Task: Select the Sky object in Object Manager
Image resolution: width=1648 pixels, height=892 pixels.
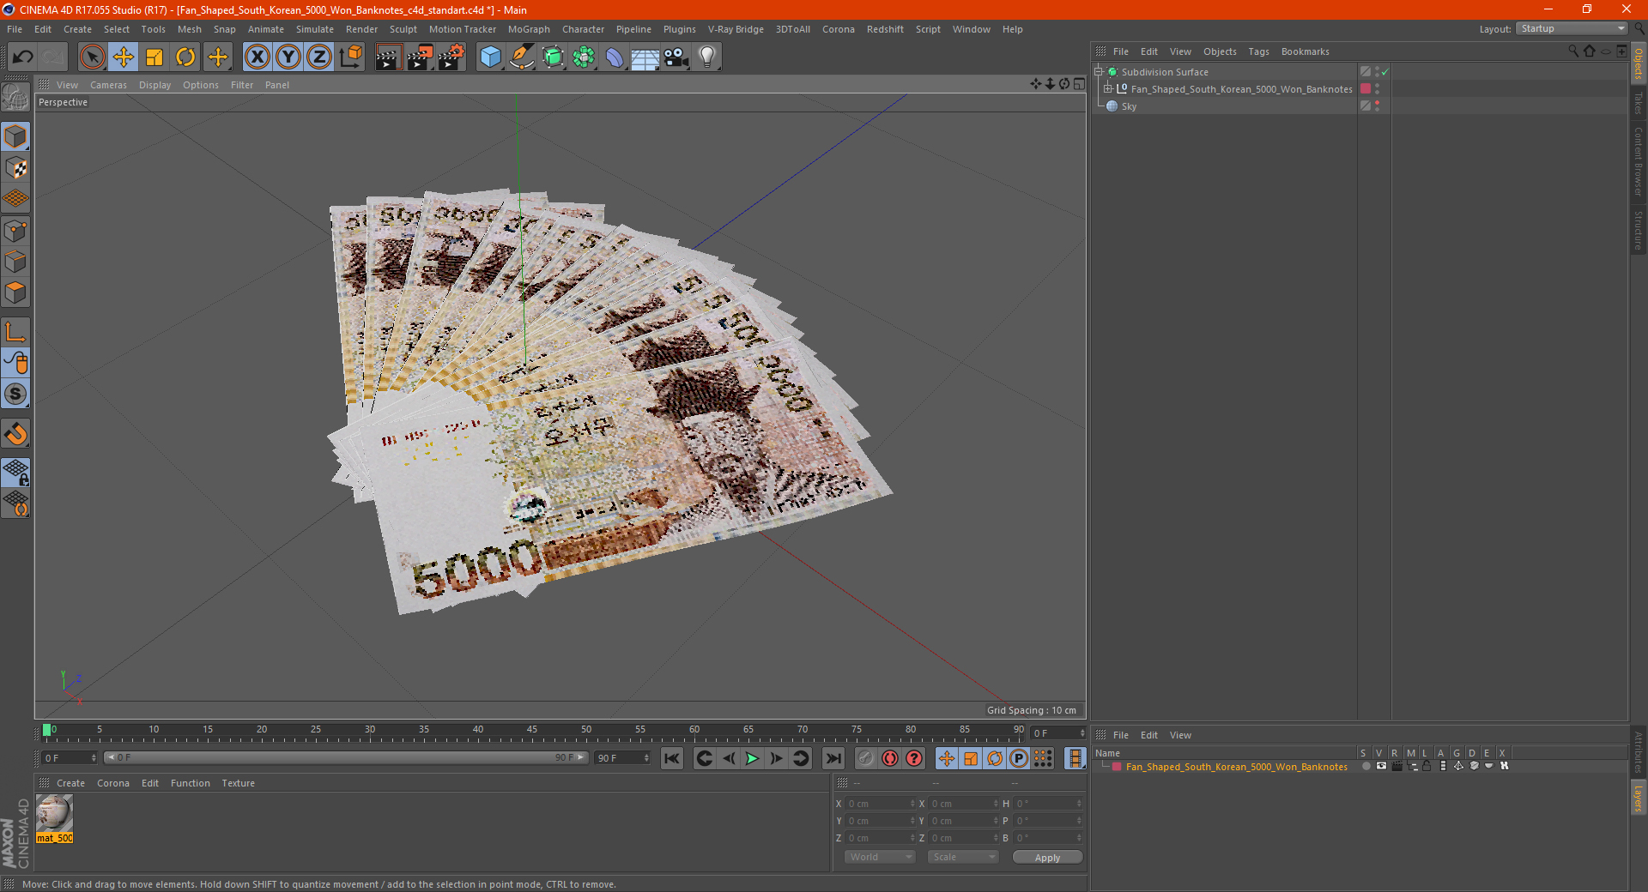Action: click(1129, 106)
